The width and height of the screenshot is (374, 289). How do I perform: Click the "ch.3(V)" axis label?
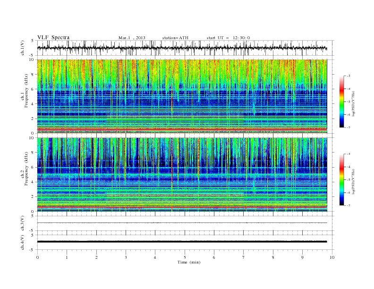[23, 223]
